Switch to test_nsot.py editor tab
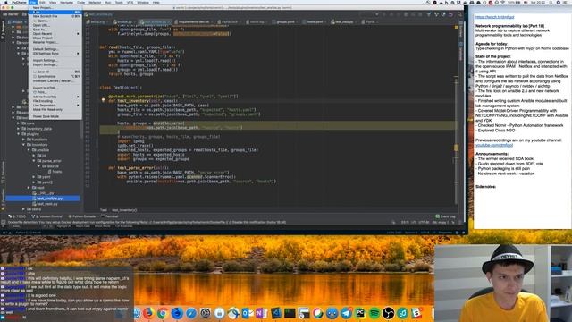 tap(342, 21)
